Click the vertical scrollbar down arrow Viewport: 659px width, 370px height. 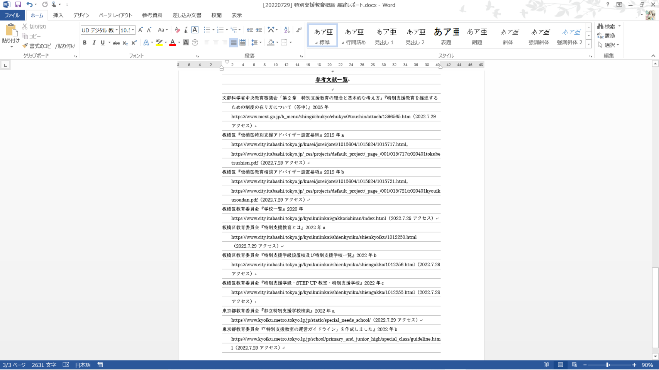click(x=655, y=357)
